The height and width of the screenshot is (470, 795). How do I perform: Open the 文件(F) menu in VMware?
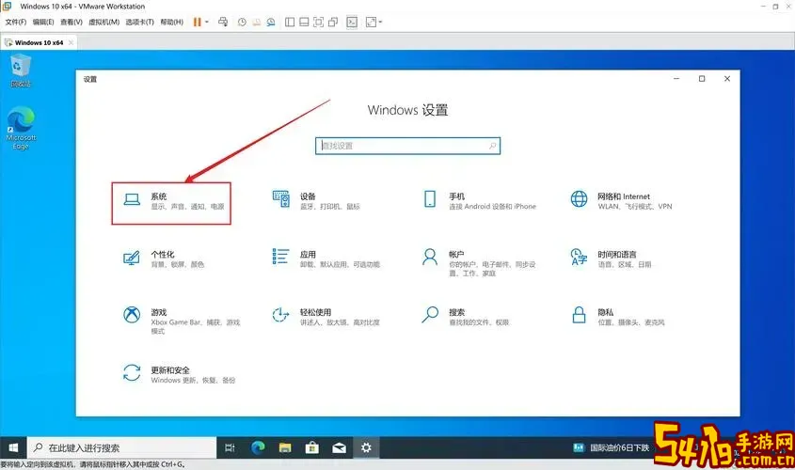[x=16, y=23]
